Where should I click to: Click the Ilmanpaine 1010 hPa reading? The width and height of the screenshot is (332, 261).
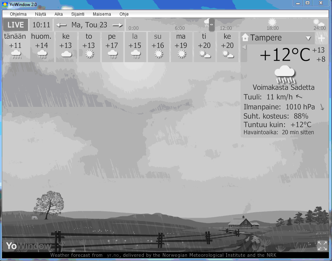pos(279,107)
